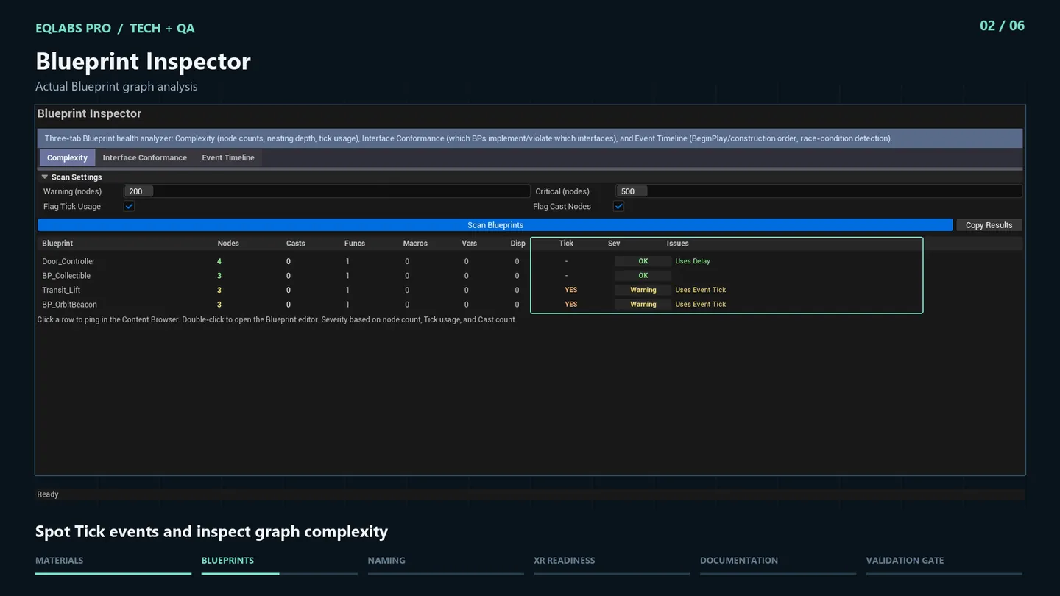Go to the DOCUMENTATION section in the bottom navigation
1060x596 pixels.
coord(739,561)
